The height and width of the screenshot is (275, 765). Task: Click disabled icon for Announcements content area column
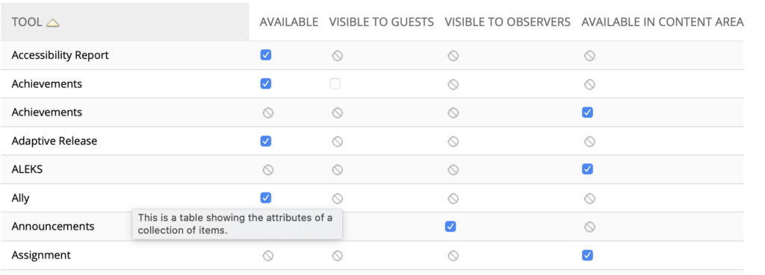pyautogui.click(x=590, y=227)
